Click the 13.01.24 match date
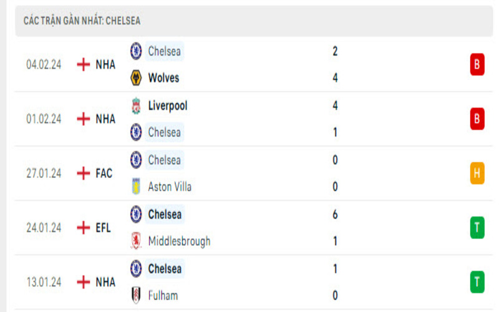 (44, 282)
